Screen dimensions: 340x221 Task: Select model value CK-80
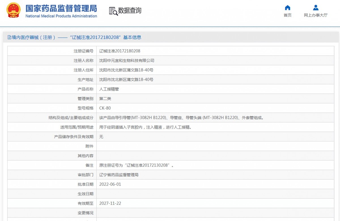pos(105,108)
